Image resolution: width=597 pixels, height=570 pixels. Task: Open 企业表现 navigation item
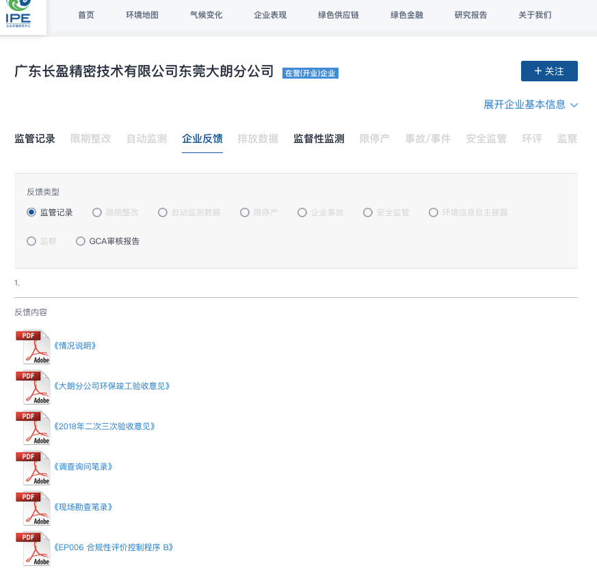click(270, 15)
